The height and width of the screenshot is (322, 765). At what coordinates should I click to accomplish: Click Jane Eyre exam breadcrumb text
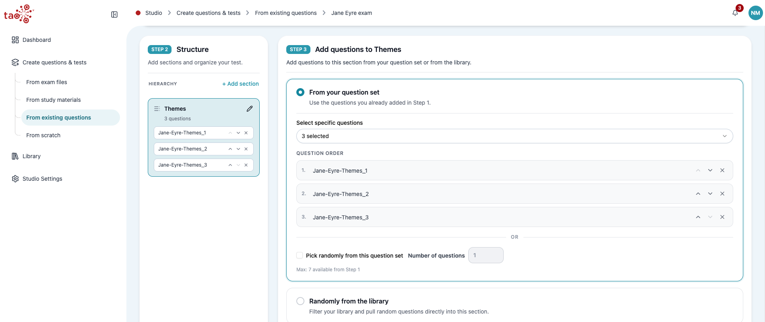click(351, 13)
